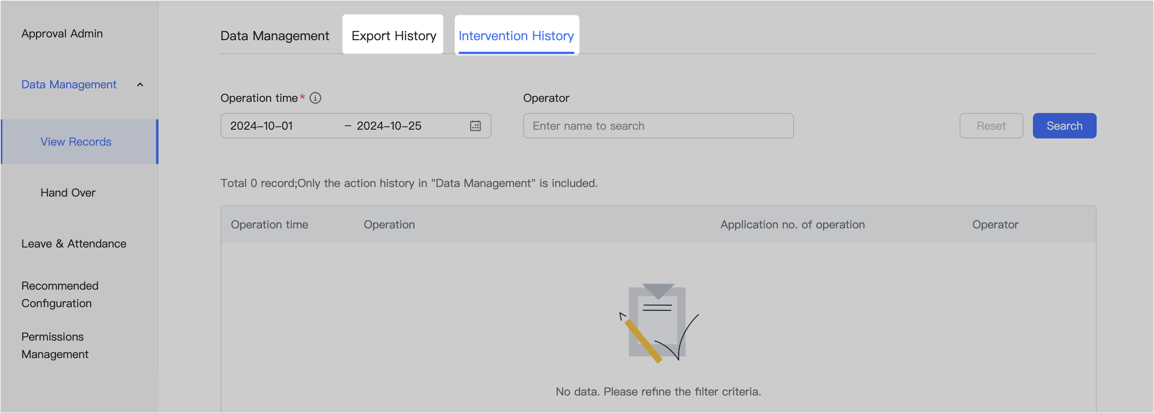1154x413 pixels.
Task: Click the Search button
Action: (1064, 126)
